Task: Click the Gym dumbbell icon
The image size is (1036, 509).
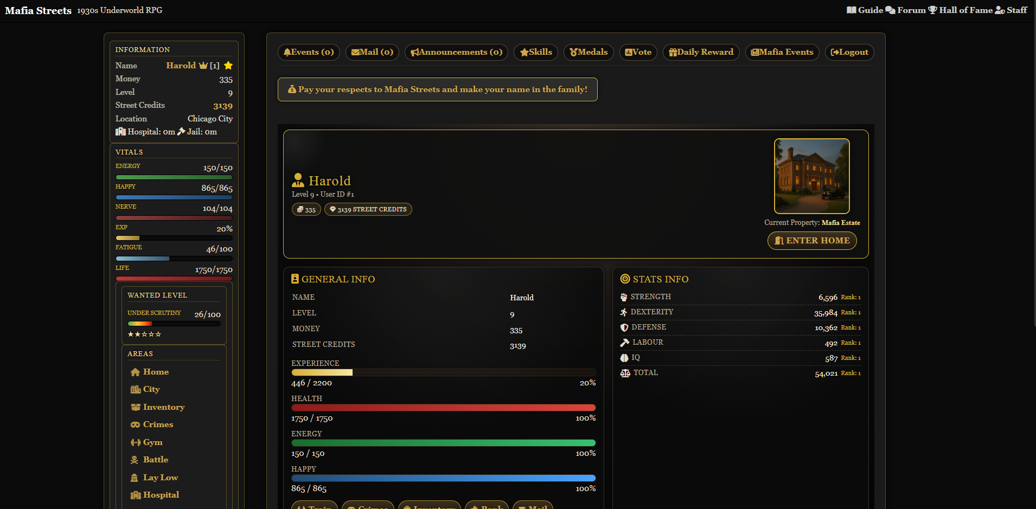Action: pyautogui.click(x=135, y=443)
